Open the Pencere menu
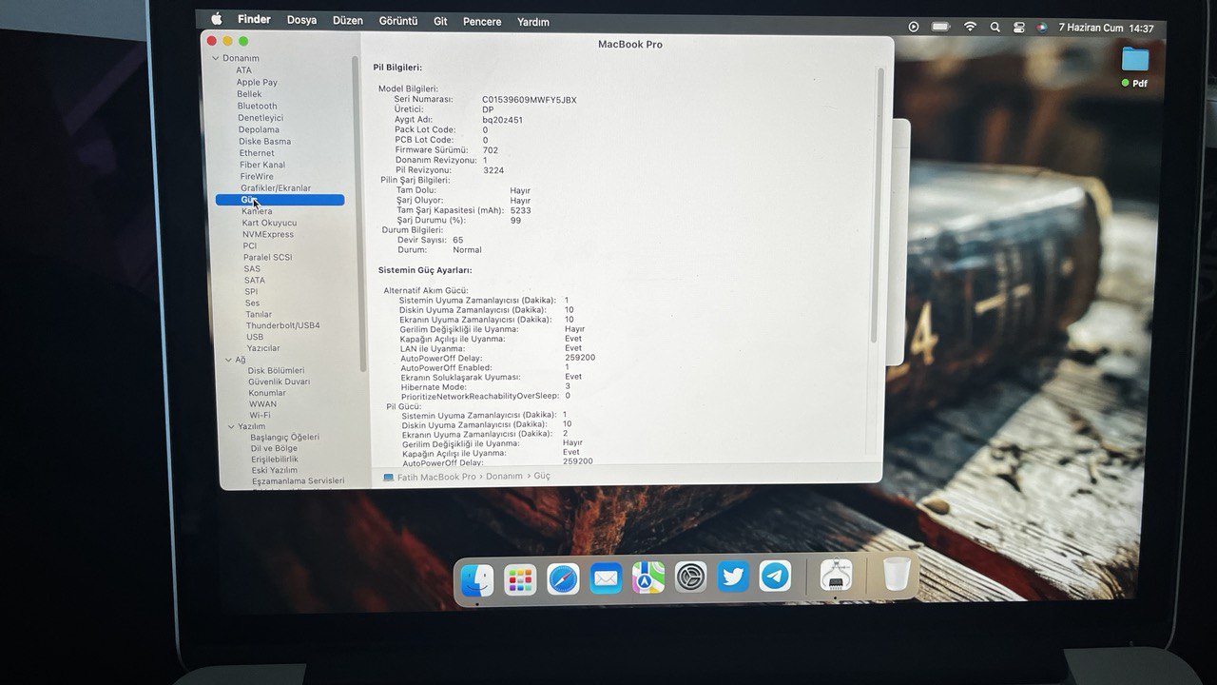 pos(482,21)
